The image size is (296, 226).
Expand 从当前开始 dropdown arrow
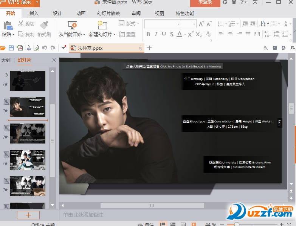click(84, 35)
